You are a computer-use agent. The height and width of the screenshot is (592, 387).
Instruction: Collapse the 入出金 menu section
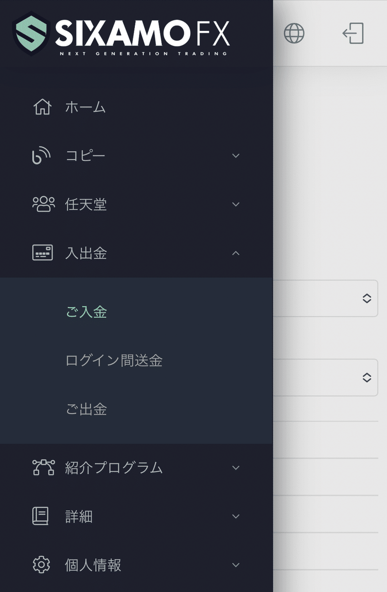236,252
